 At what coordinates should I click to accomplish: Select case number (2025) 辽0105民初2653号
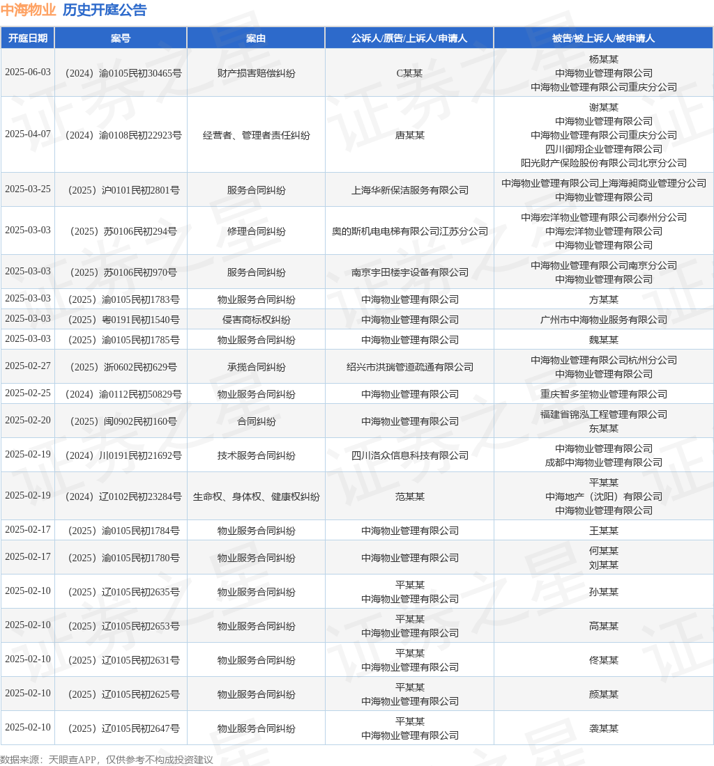coord(123,626)
